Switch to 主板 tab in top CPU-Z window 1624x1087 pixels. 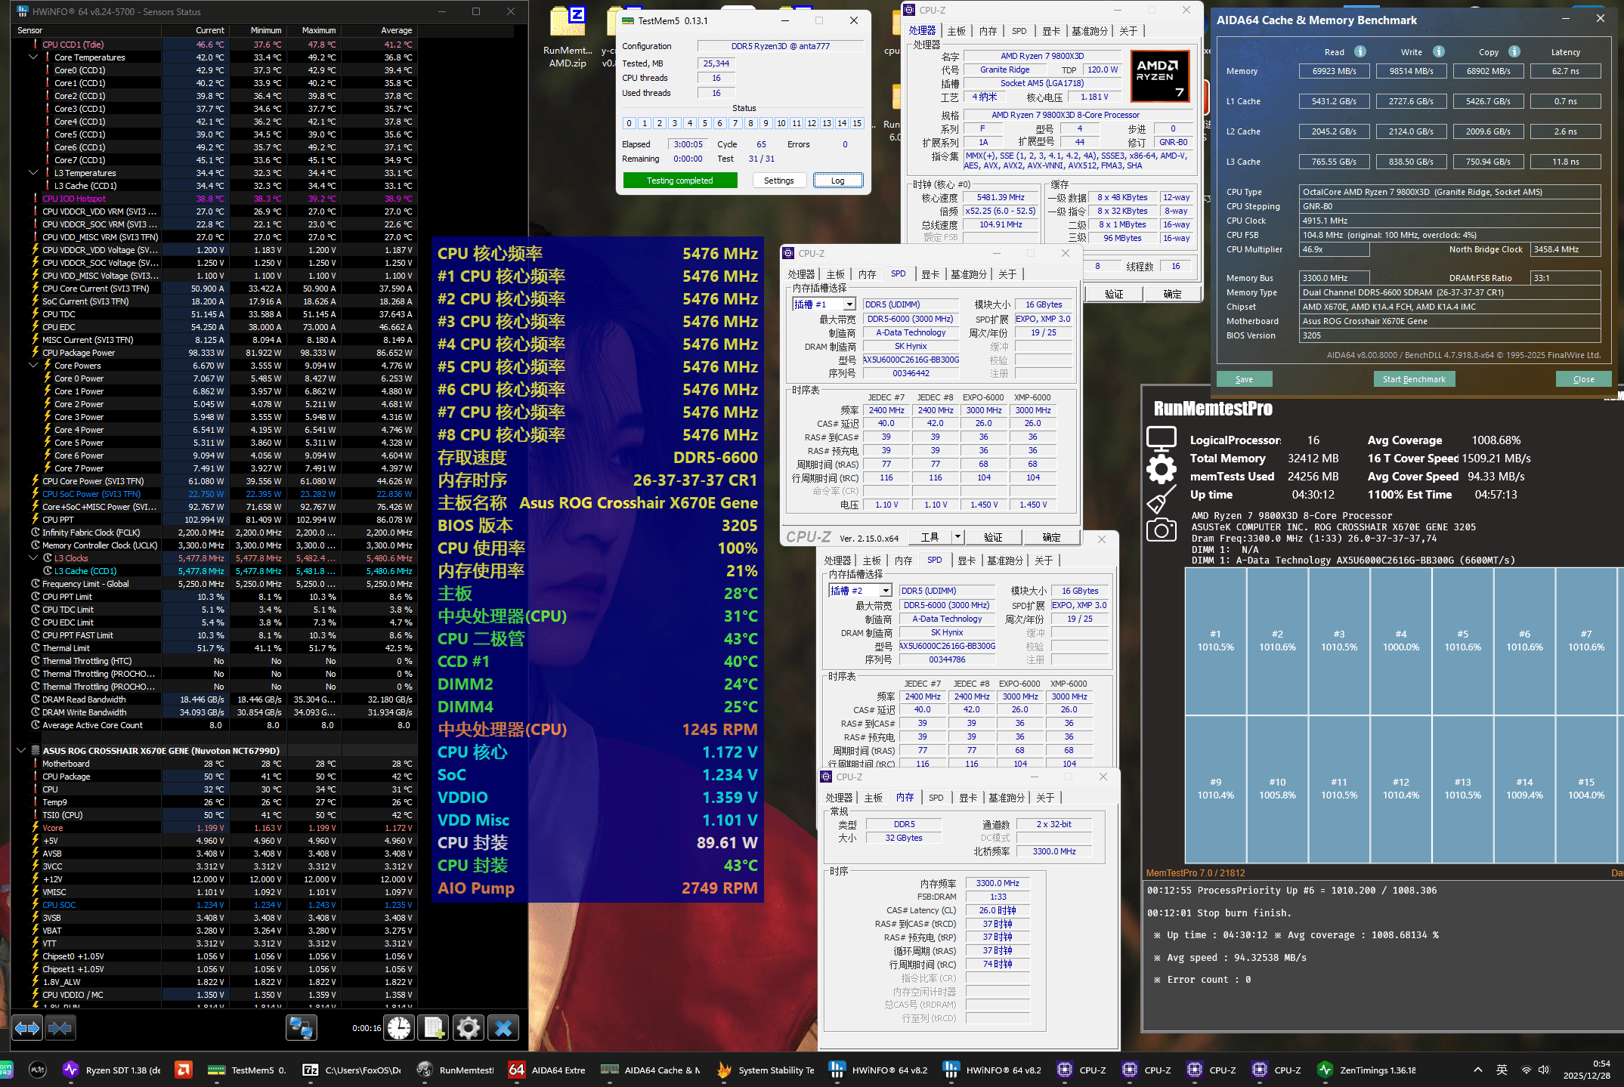point(956,31)
